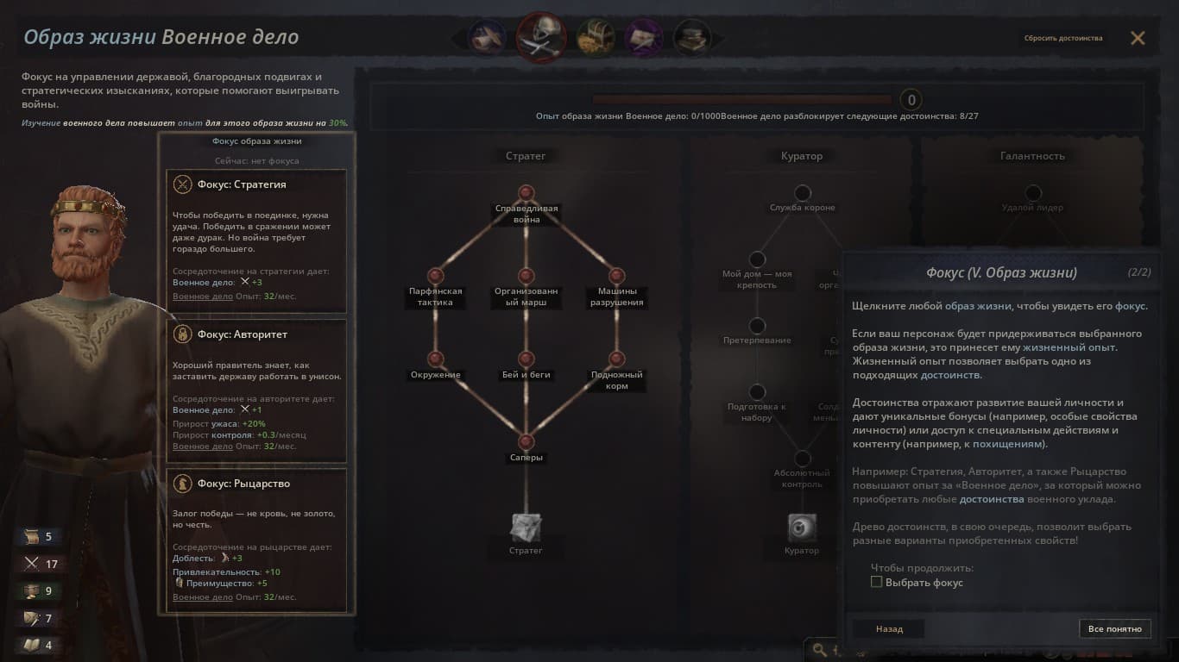Image resolution: width=1179 pixels, height=662 pixels.
Task: Select the Сапёры perk node
Action: tap(526, 441)
